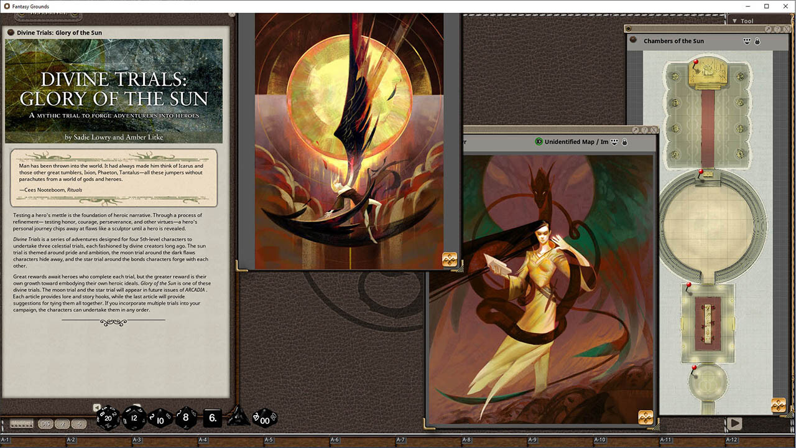Toggle the green ID identification icon
The image size is (796, 448).
(x=539, y=142)
